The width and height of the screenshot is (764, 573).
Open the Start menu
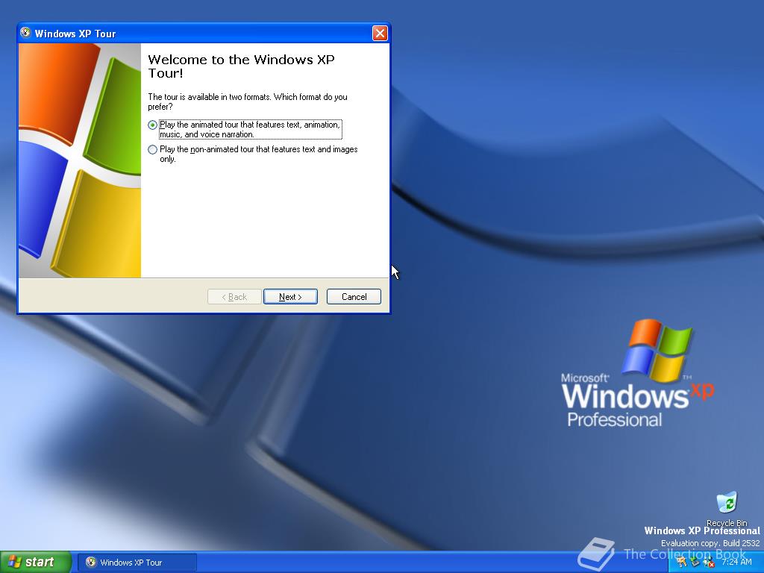tap(35, 563)
